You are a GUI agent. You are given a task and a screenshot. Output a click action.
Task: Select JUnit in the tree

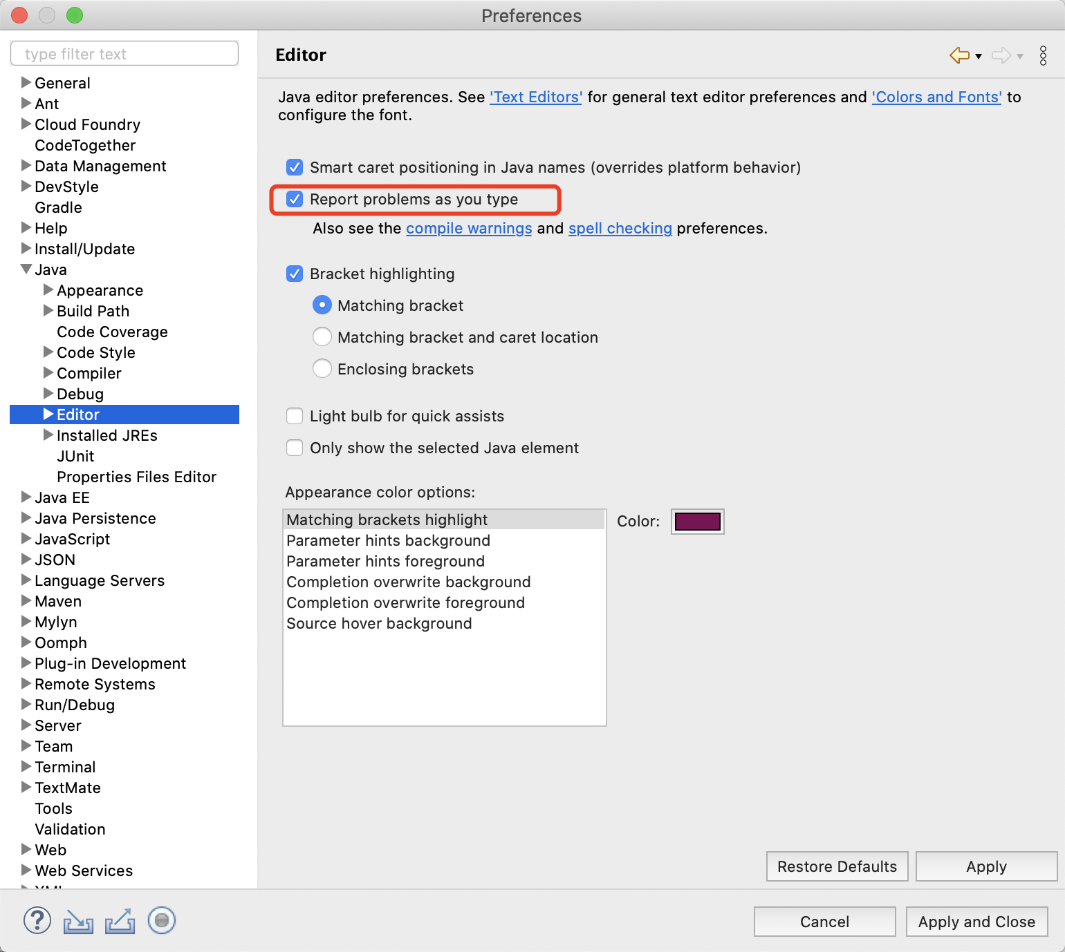pyautogui.click(x=75, y=456)
